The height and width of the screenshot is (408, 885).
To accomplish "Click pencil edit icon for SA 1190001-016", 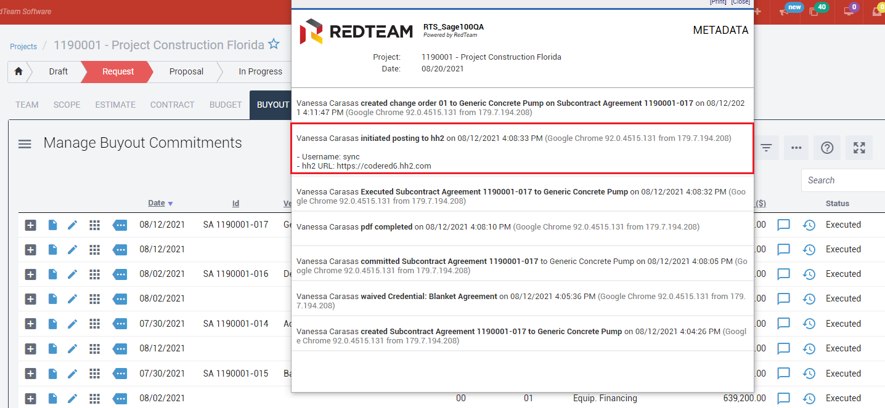I will (73, 274).
